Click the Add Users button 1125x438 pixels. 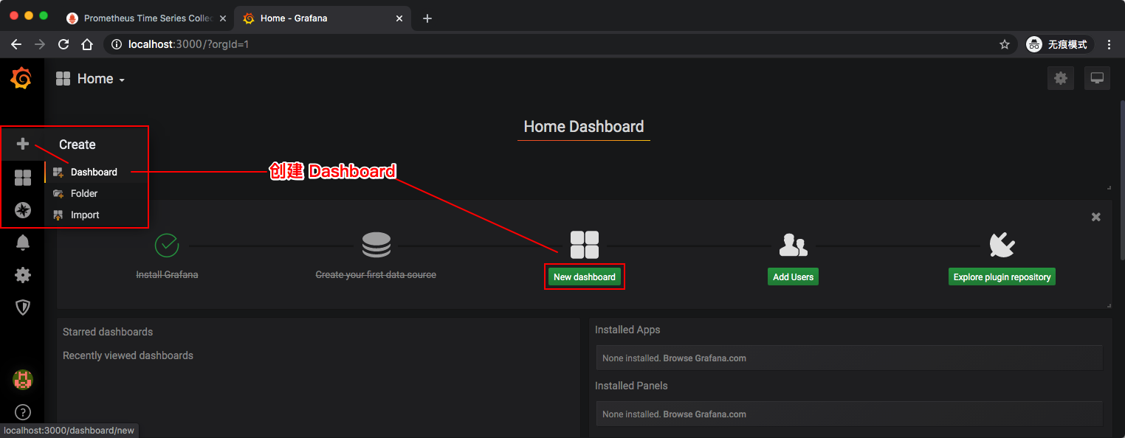[x=793, y=277]
